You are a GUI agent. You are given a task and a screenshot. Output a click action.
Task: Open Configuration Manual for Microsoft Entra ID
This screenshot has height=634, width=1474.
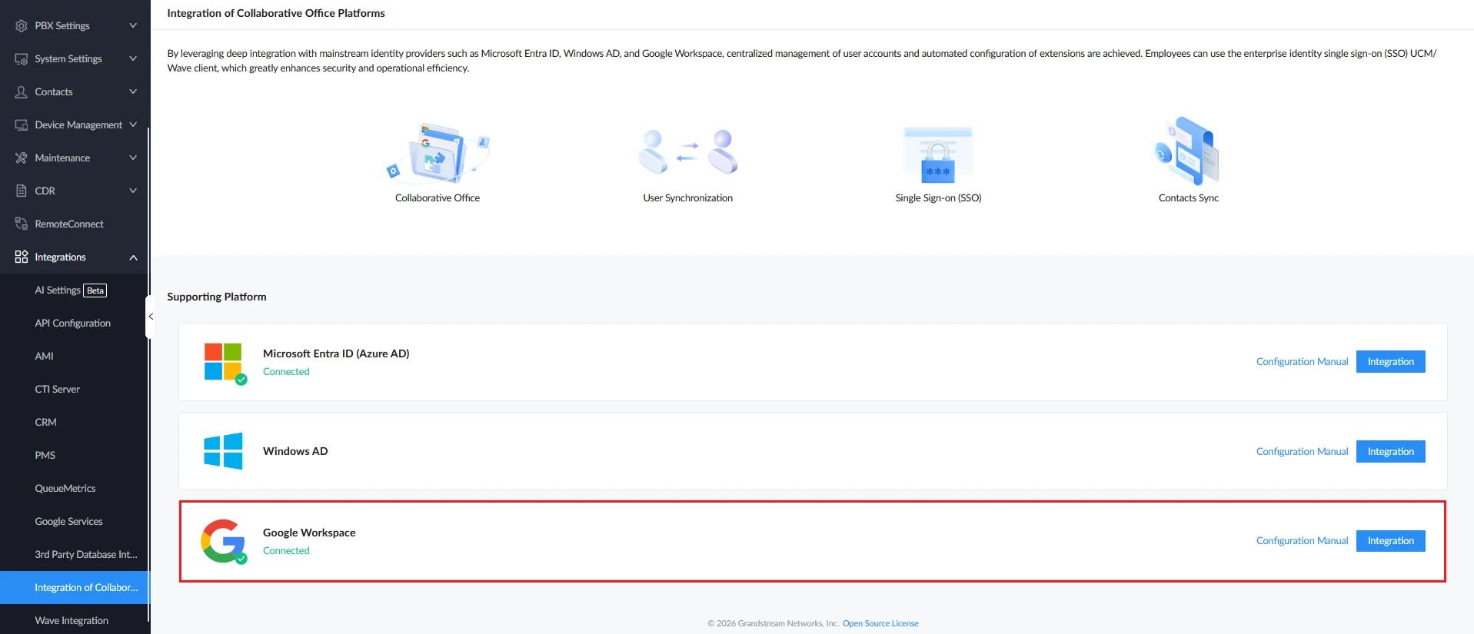(1302, 362)
